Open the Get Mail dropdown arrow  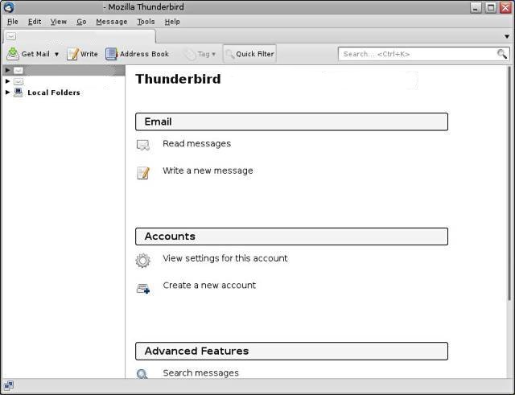click(56, 54)
